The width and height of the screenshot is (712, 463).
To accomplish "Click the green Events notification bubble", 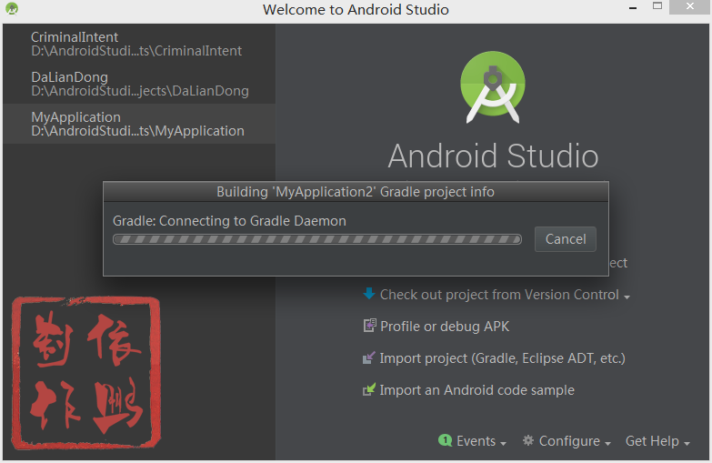I will pyautogui.click(x=445, y=440).
